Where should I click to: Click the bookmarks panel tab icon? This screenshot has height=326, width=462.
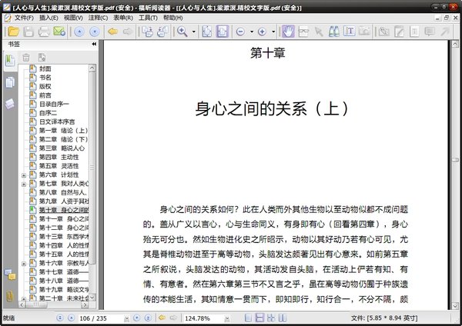10,61
